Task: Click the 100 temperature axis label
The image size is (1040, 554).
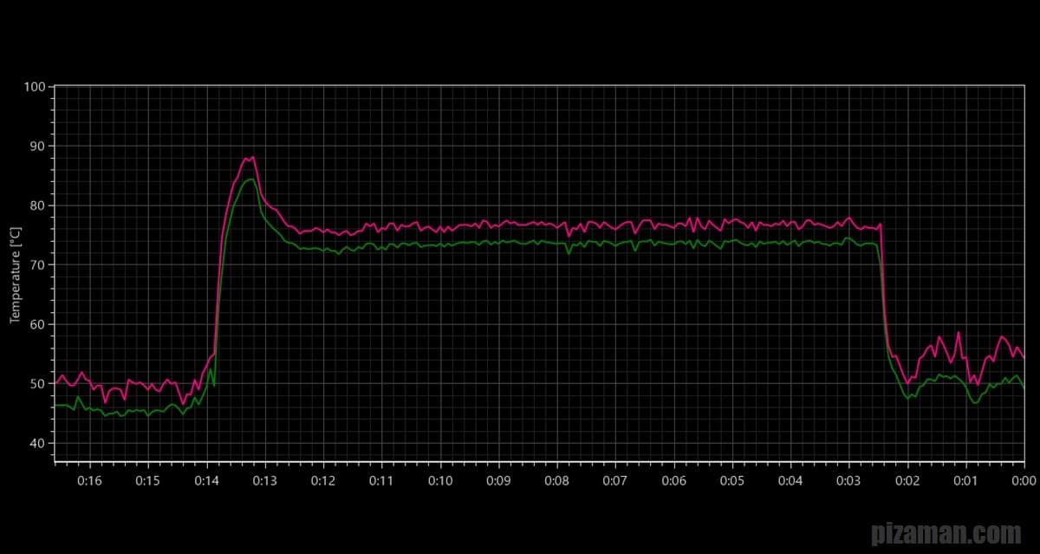Action: (x=35, y=87)
